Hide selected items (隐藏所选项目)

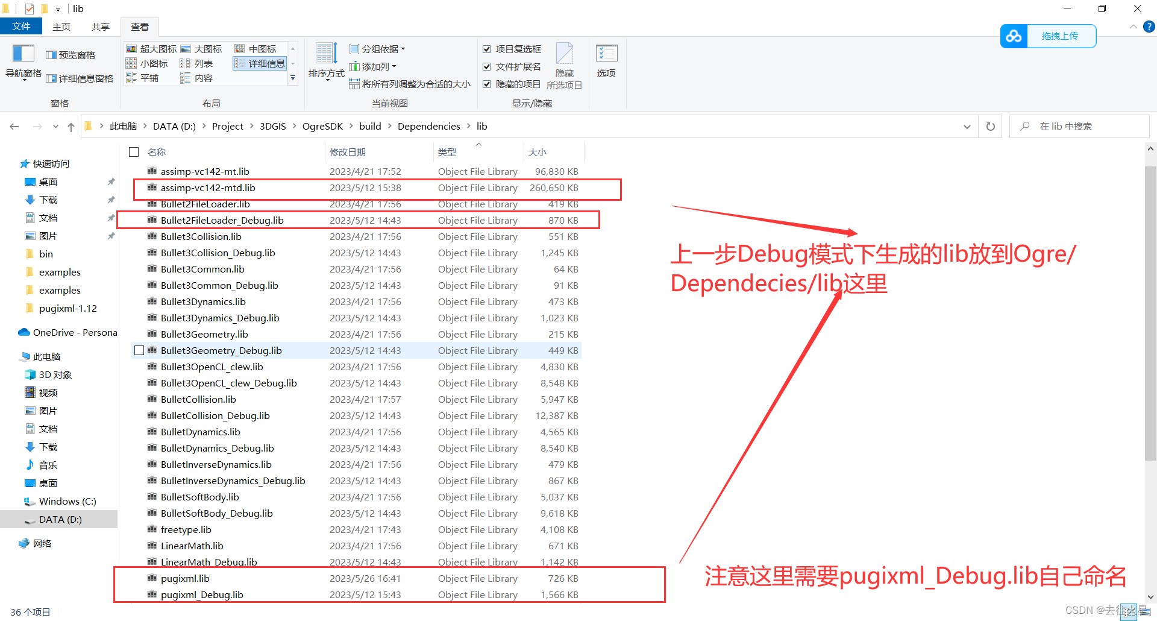tap(564, 66)
